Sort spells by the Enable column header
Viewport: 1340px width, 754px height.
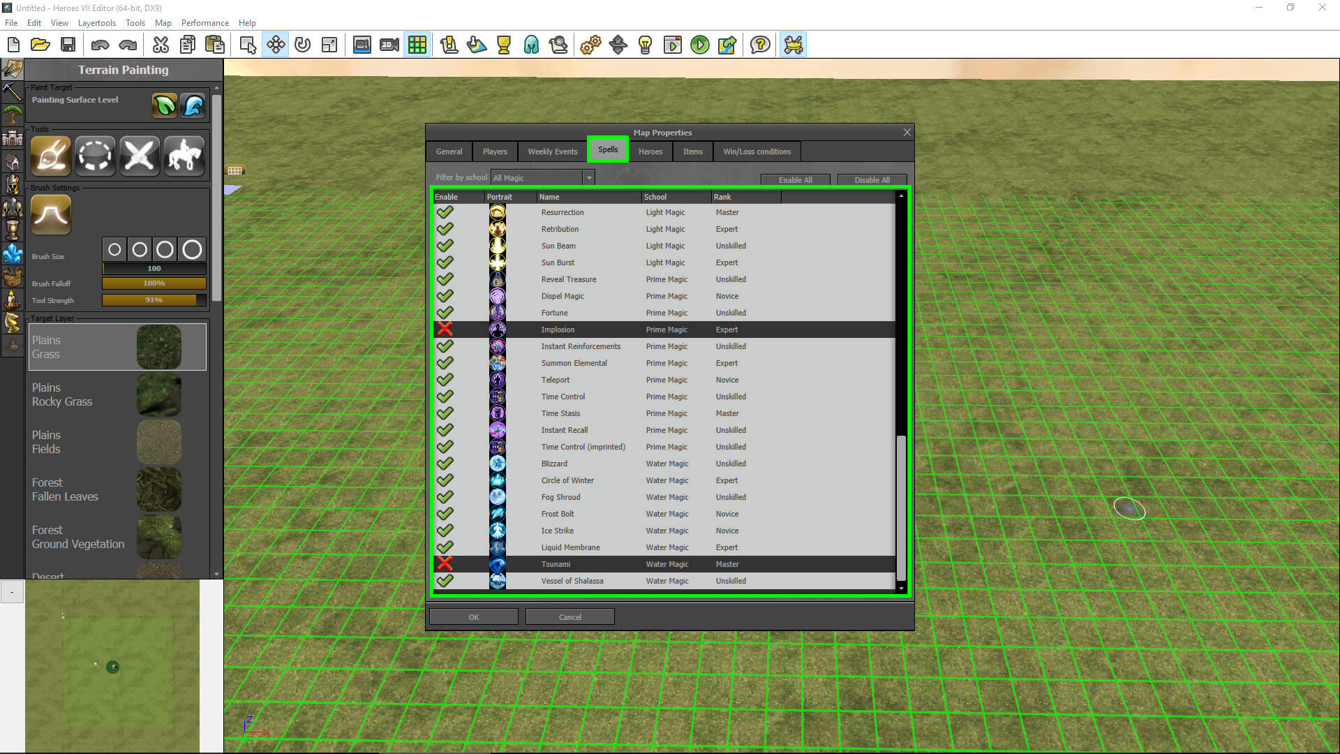click(x=459, y=197)
